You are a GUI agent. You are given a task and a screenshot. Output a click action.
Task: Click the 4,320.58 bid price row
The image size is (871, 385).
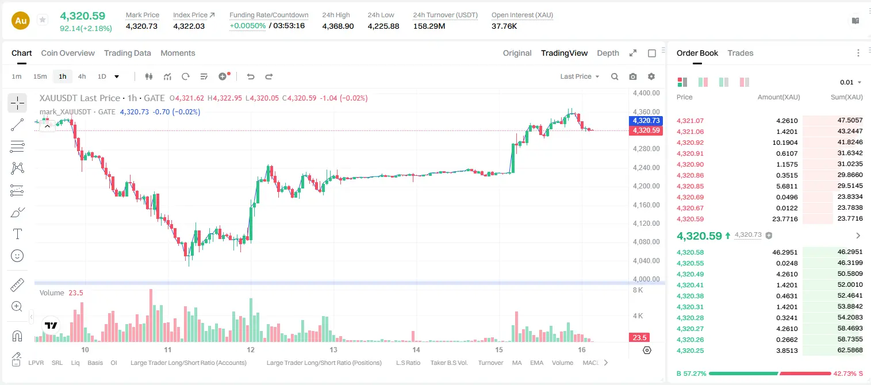point(769,252)
